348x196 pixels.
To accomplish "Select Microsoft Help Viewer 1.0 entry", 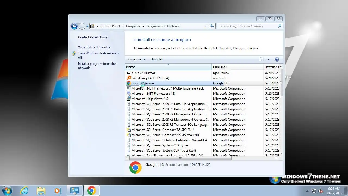I will coord(150,99).
